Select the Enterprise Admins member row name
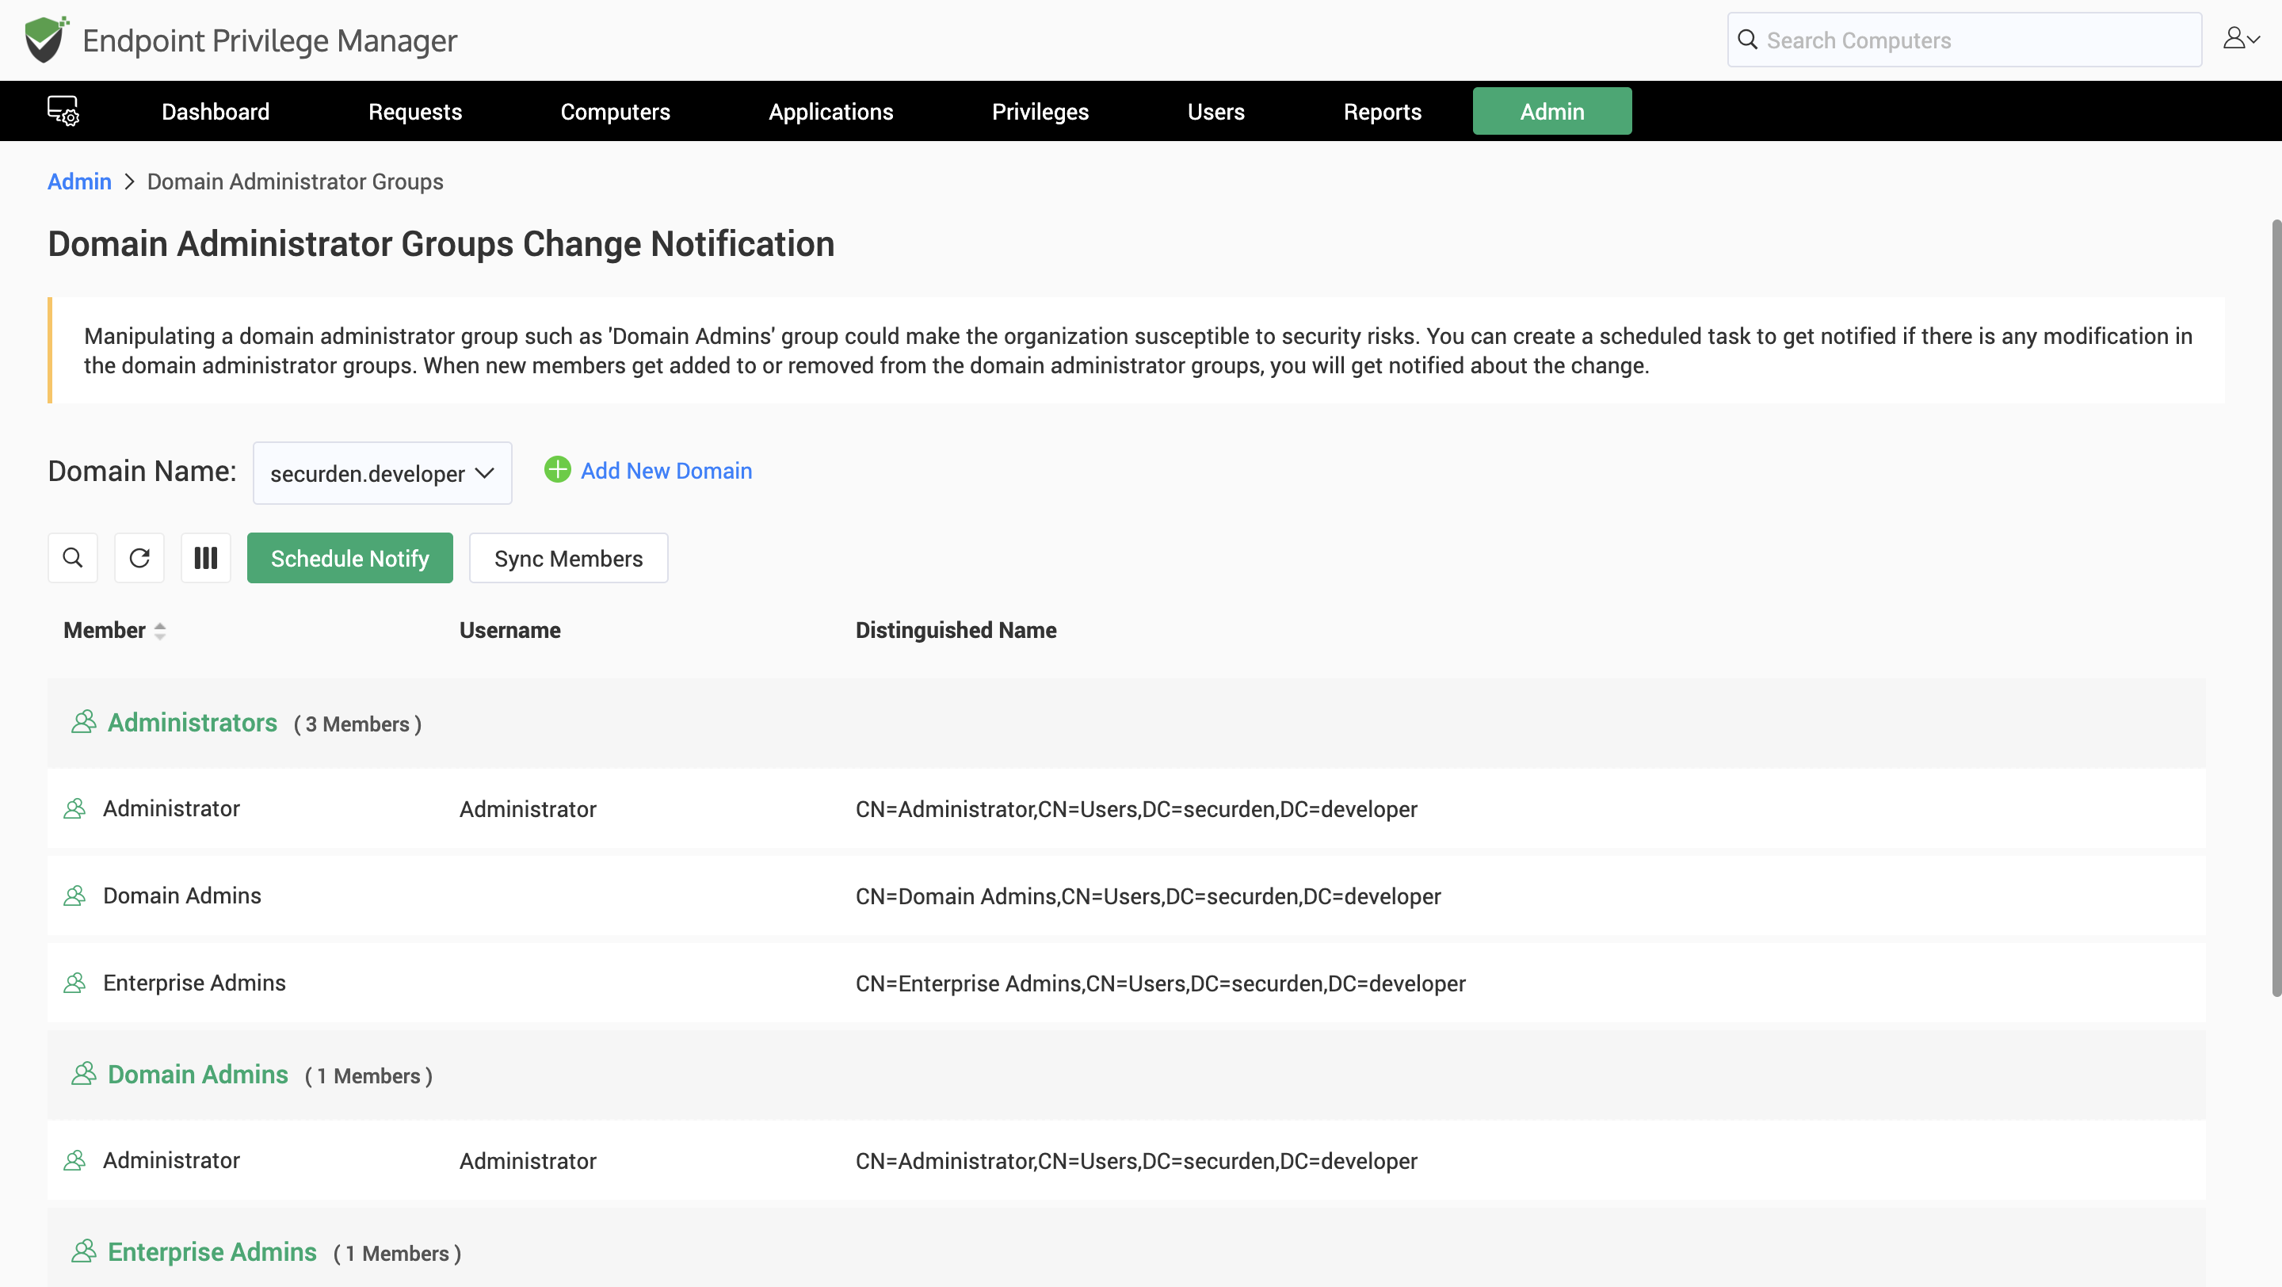The image size is (2282, 1287). (x=194, y=983)
